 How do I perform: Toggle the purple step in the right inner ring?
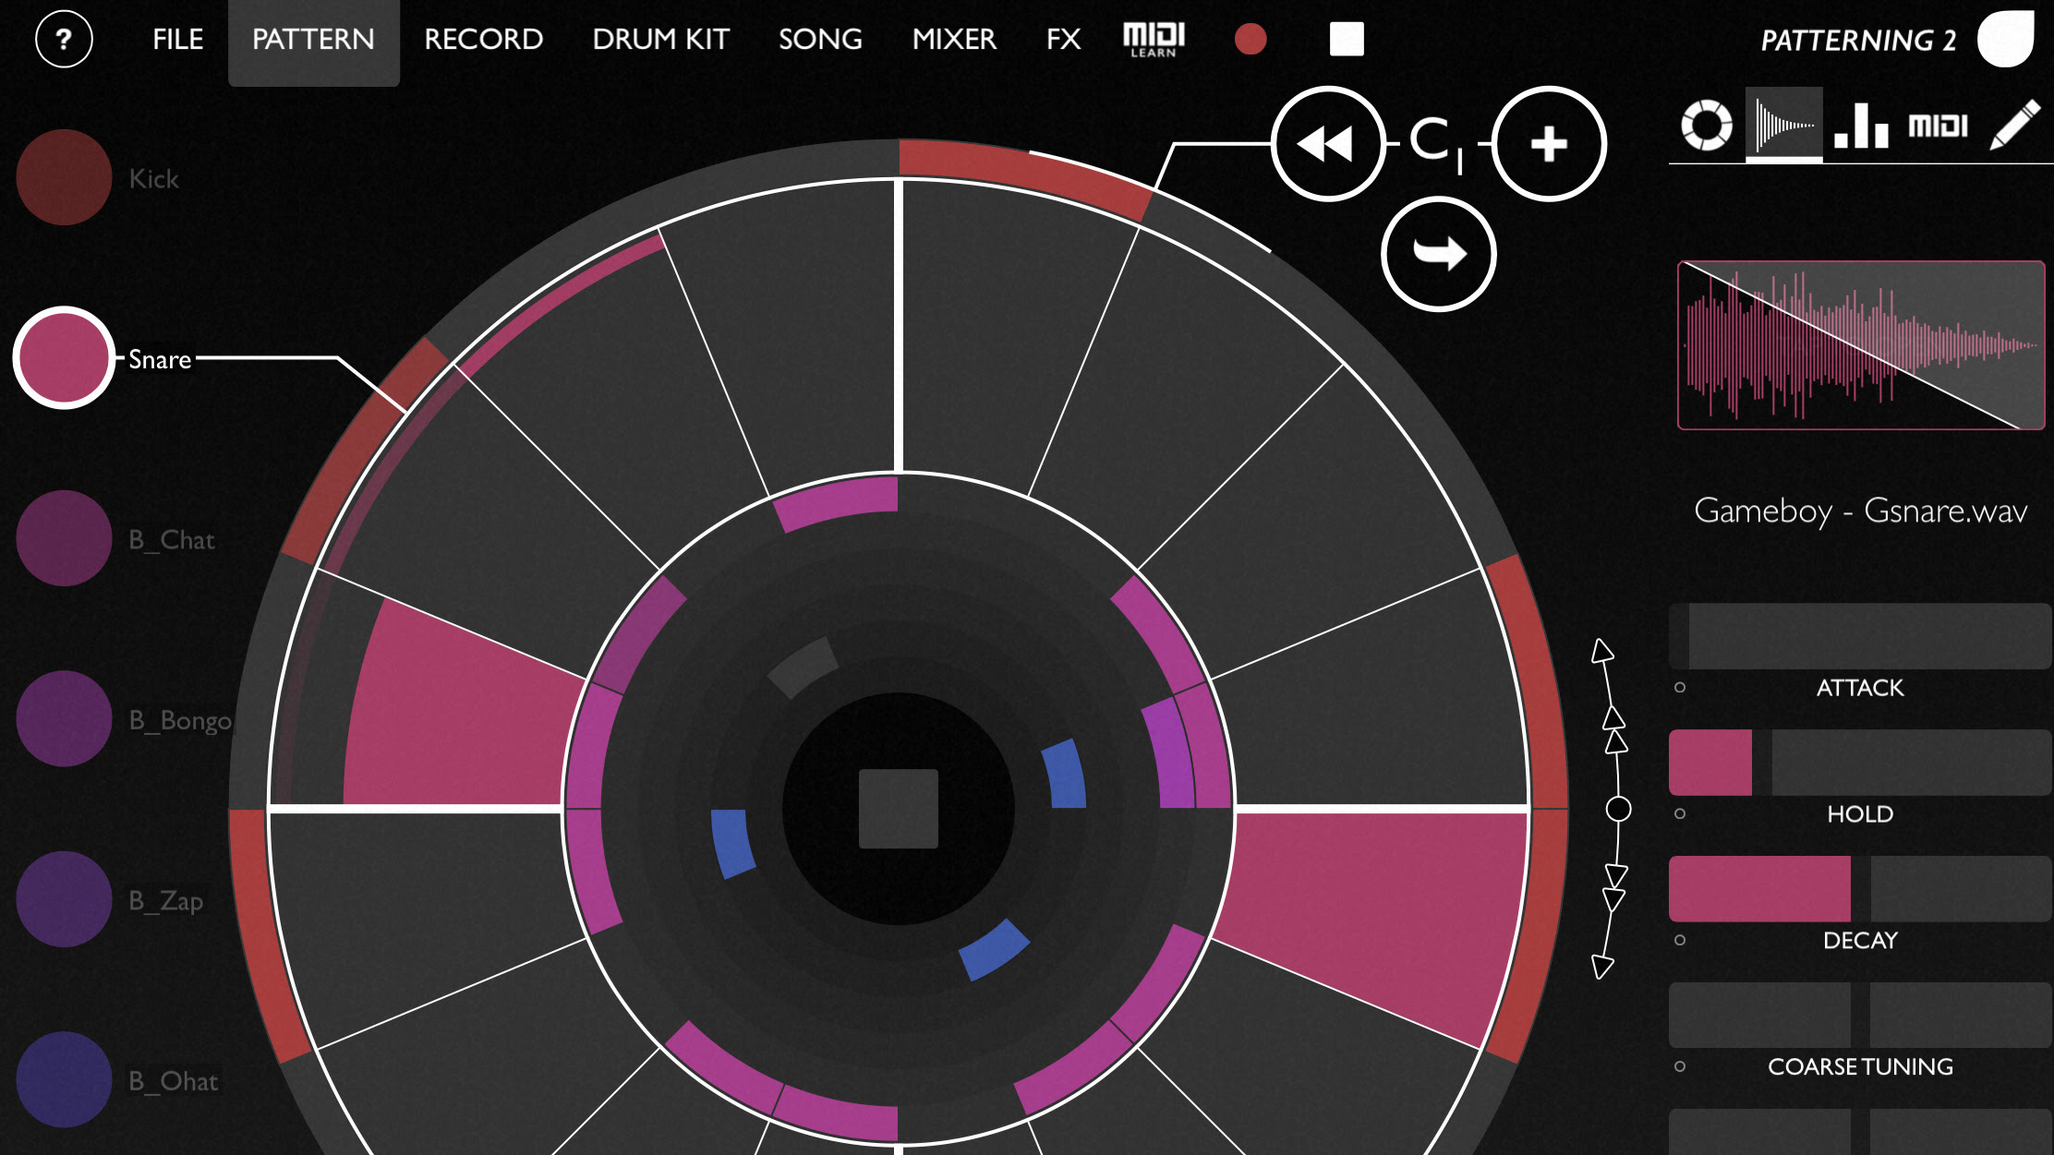pyautogui.click(x=1169, y=753)
